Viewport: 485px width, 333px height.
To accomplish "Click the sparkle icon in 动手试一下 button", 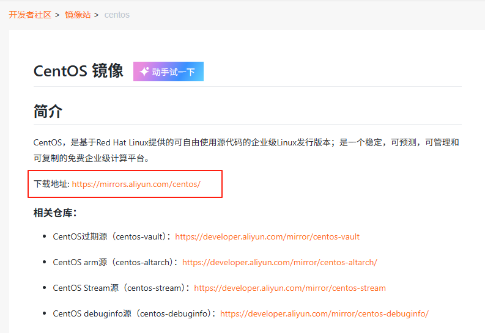I will point(144,71).
